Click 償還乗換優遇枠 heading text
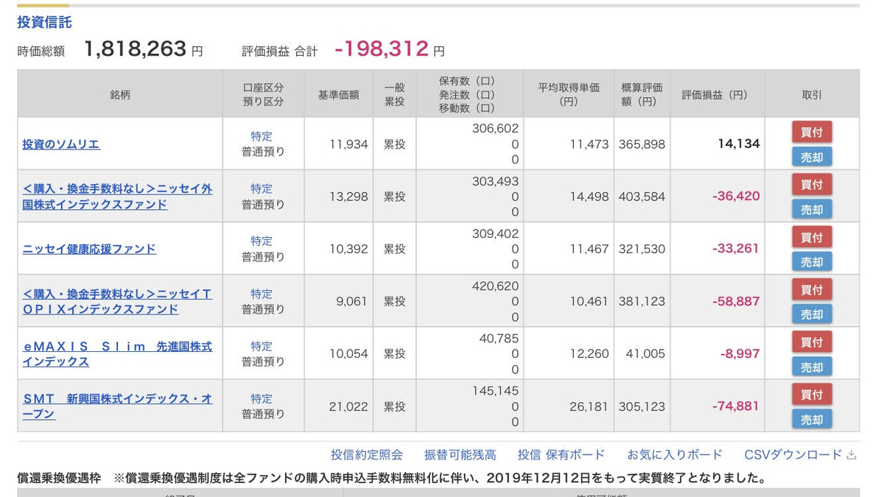This screenshot has height=497, width=884. point(59,479)
